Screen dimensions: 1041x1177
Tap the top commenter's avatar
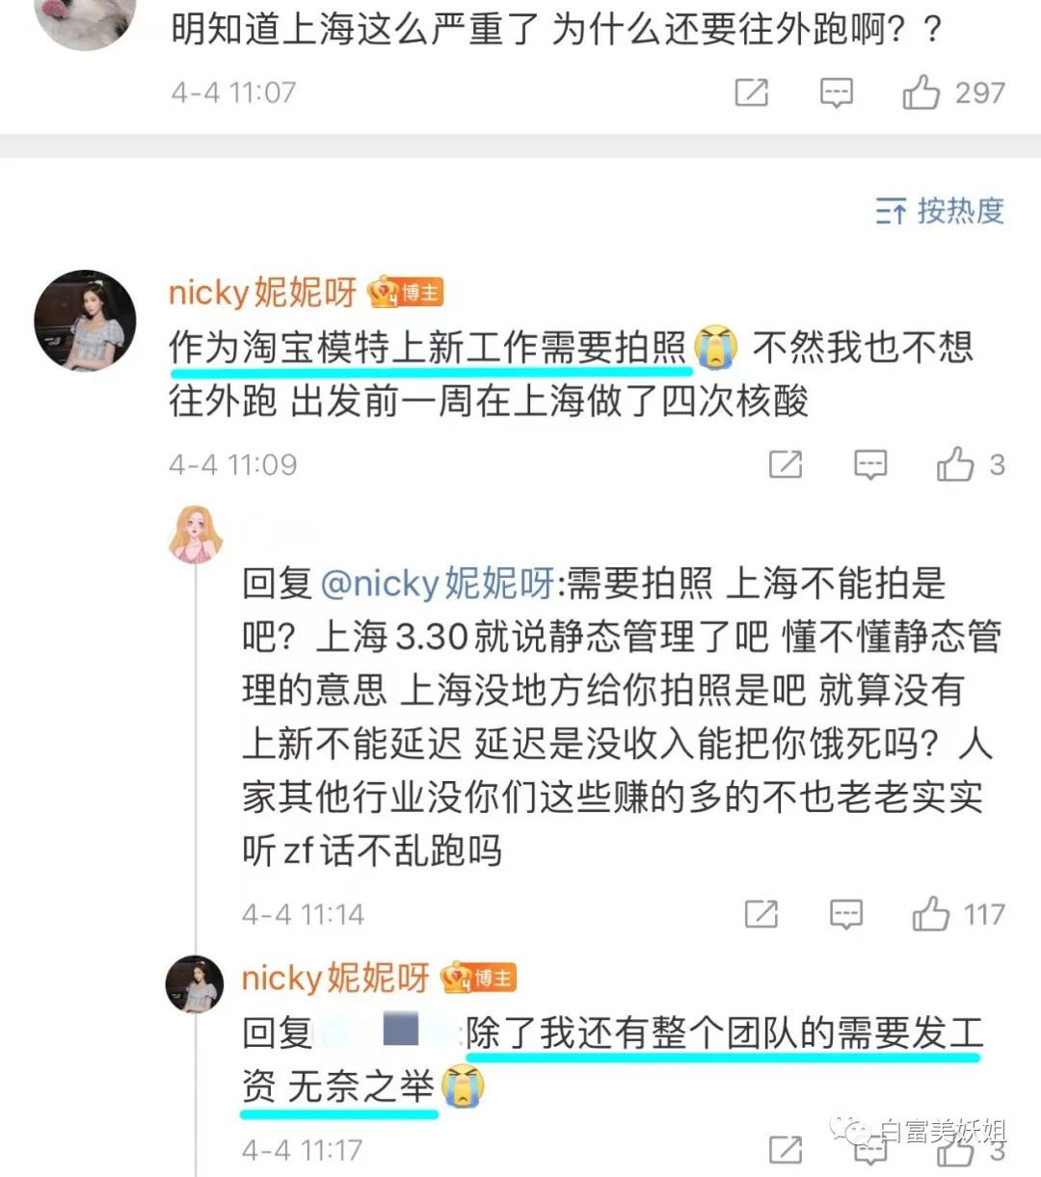[x=85, y=19]
